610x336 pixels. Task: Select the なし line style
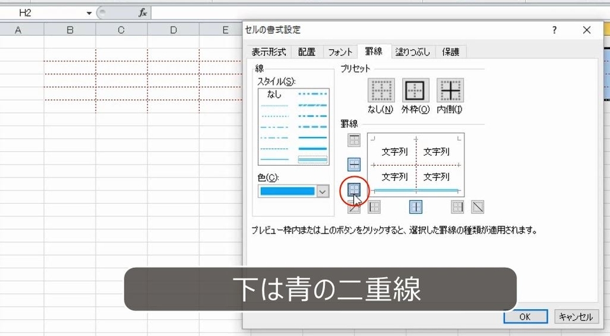pos(275,94)
